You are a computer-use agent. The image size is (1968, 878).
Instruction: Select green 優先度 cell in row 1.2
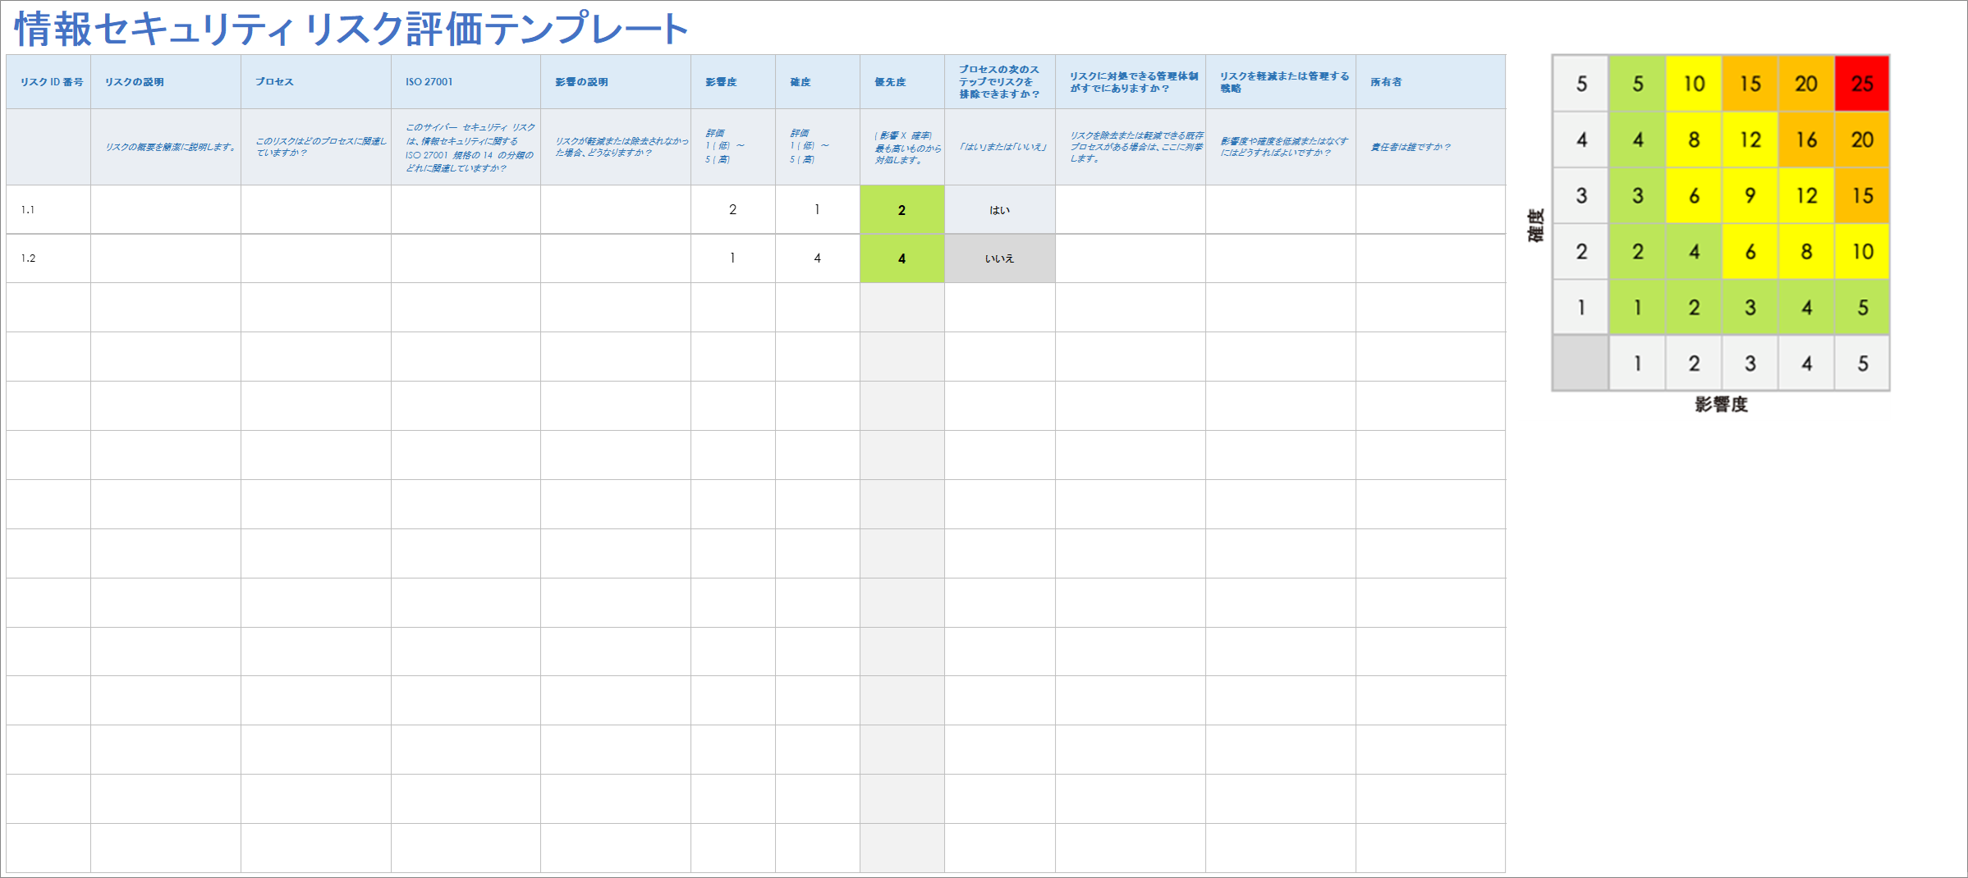point(901,258)
